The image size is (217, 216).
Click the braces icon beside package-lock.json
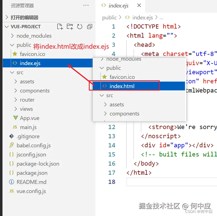(12, 163)
